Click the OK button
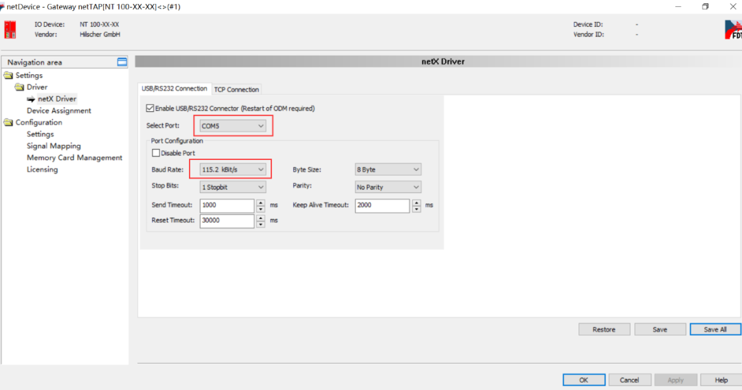 coord(584,380)
